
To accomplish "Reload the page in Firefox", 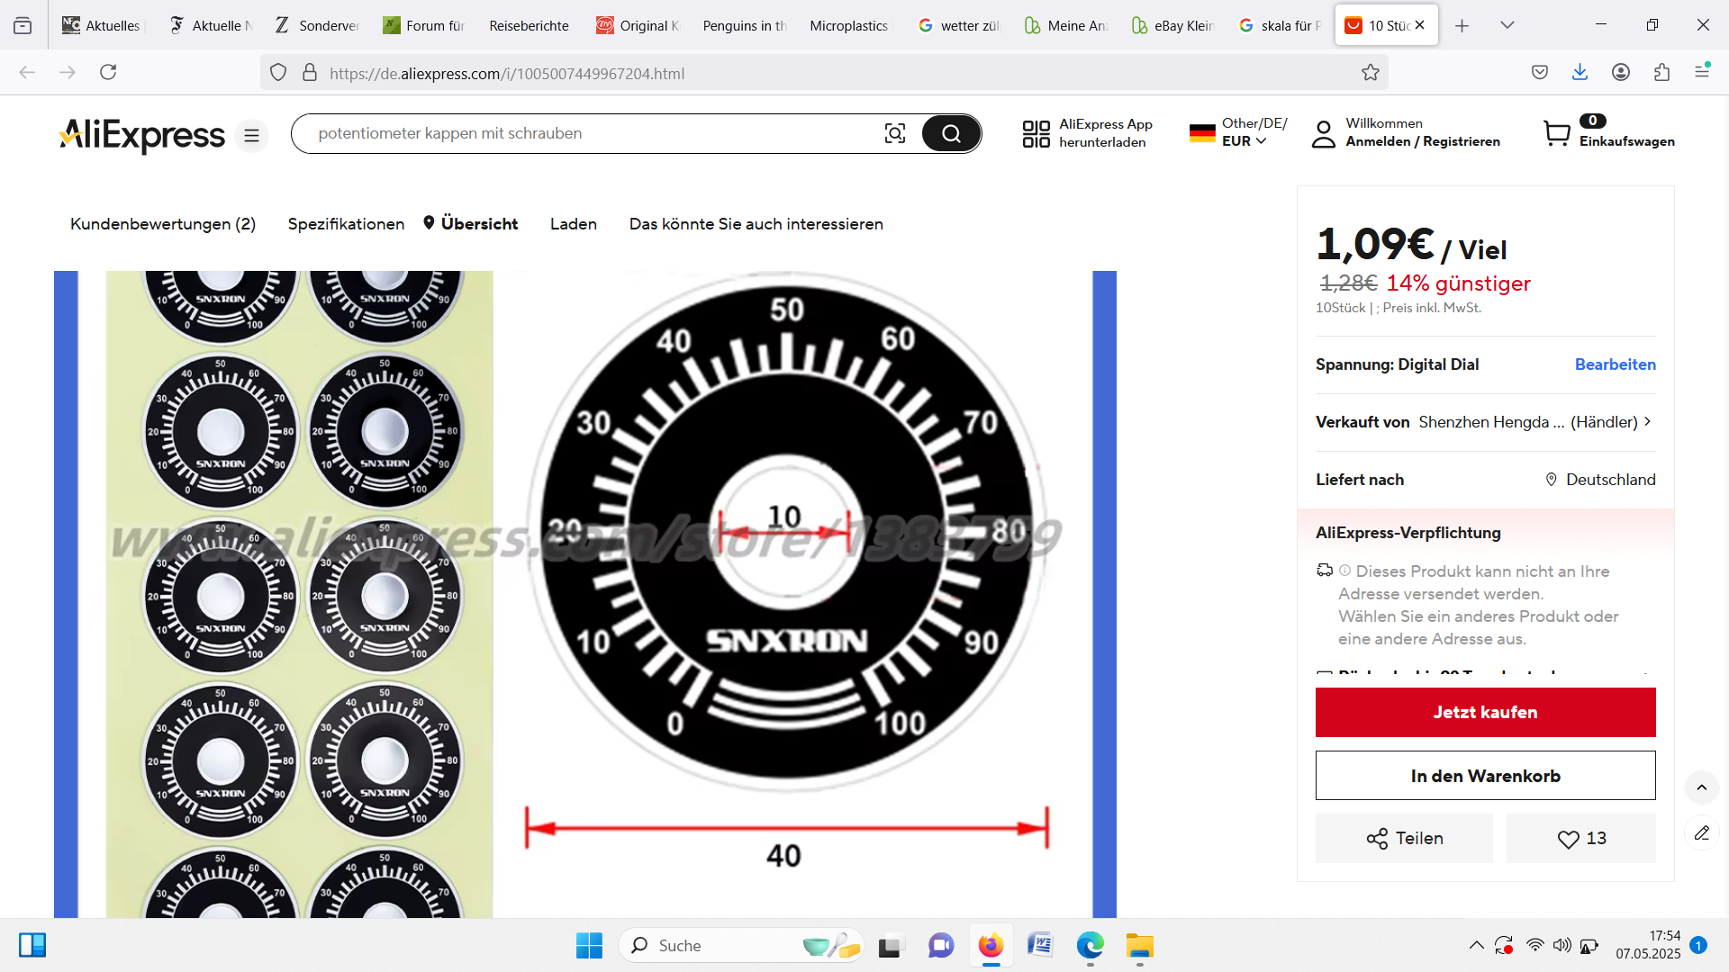I will coord(108,72).
